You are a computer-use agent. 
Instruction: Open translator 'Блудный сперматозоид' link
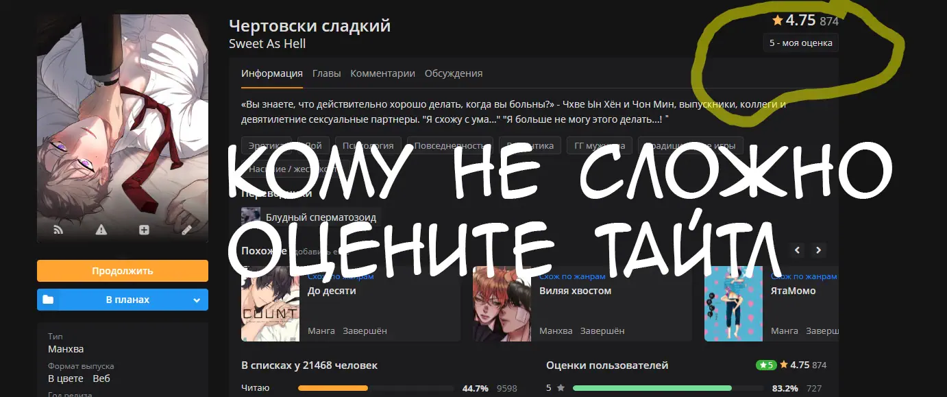click(321, 217)
